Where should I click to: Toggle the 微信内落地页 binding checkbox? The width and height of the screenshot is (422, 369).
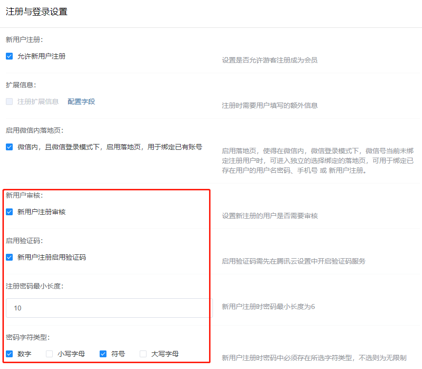click(9, 147)
